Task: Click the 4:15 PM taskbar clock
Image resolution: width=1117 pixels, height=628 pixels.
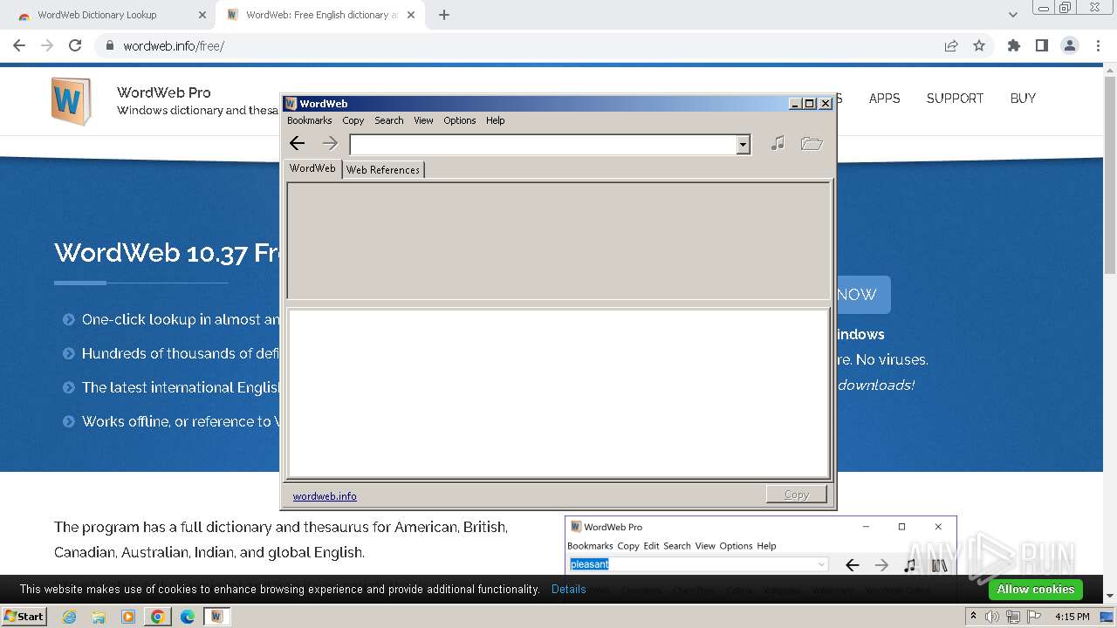Action: click(1072, 617)
